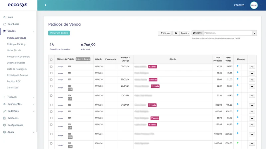Click the 1ª venda badge on order 339
Screen dimensions: 266x149
153,67
